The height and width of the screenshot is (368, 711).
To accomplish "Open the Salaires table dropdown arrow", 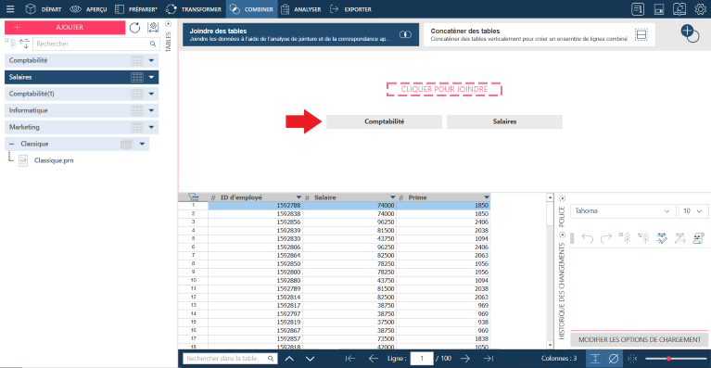I will point(151,78).
